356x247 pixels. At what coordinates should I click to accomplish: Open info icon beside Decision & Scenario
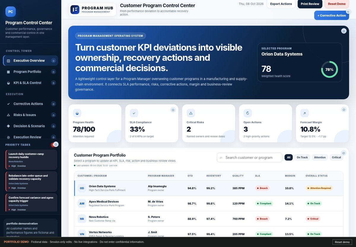[x=53, y=126]
